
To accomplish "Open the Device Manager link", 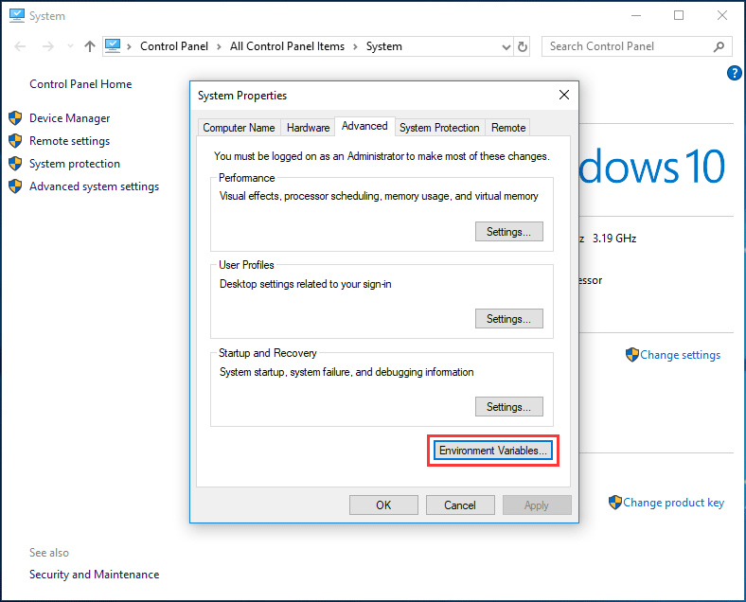I will coord(69,118).
